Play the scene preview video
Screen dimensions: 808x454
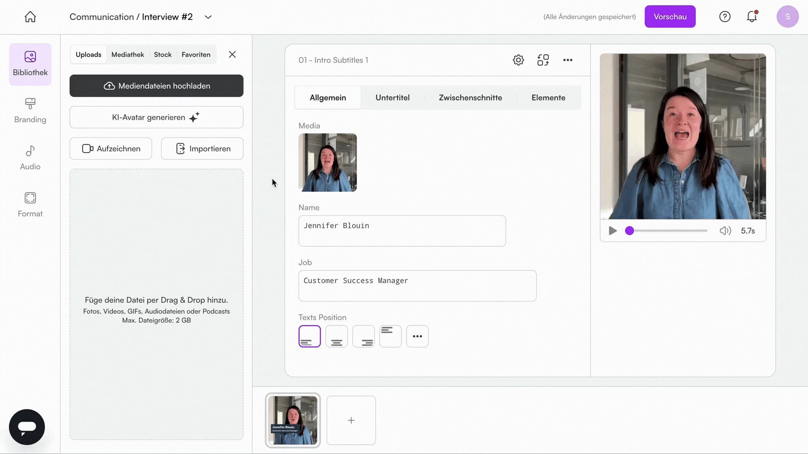(x=613, y=231)
